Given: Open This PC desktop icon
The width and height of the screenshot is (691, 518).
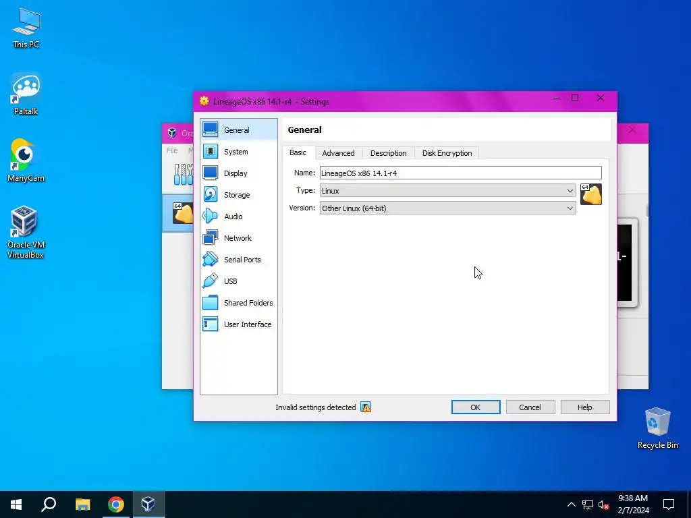Looking at the screenshot, I should [x=26, y=28].
